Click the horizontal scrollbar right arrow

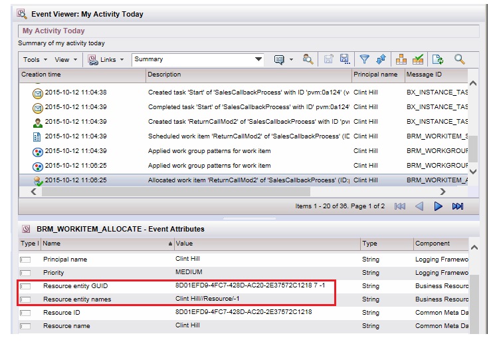tap(443, 192)
